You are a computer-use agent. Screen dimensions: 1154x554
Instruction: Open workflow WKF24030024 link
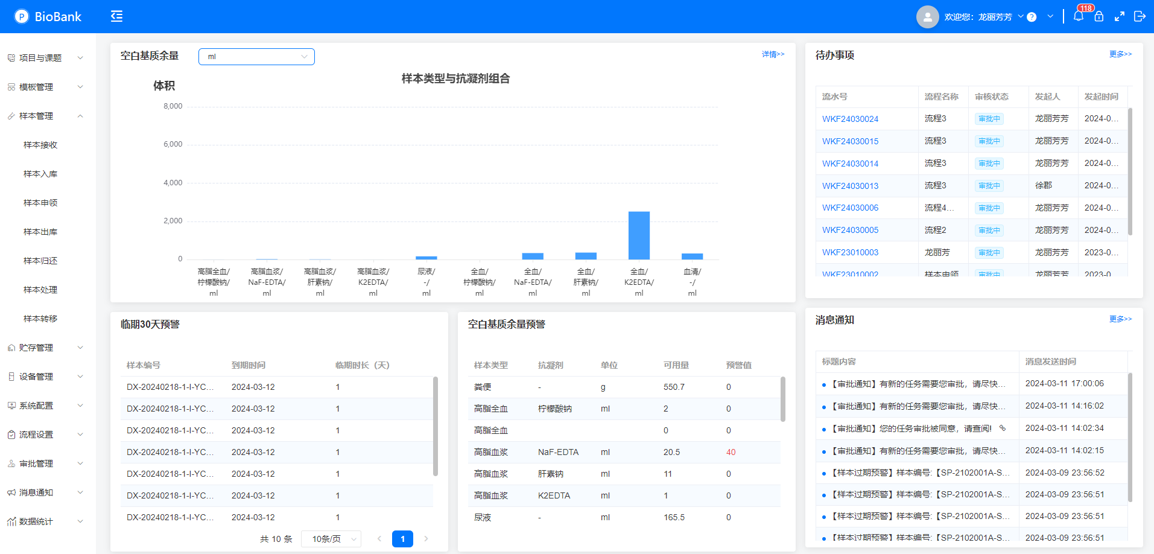coord(850,119)
